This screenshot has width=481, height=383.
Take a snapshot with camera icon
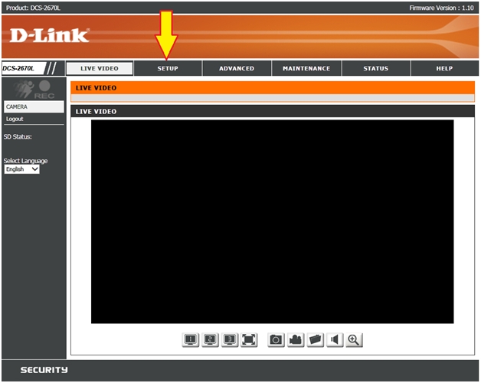coord(276,339)
